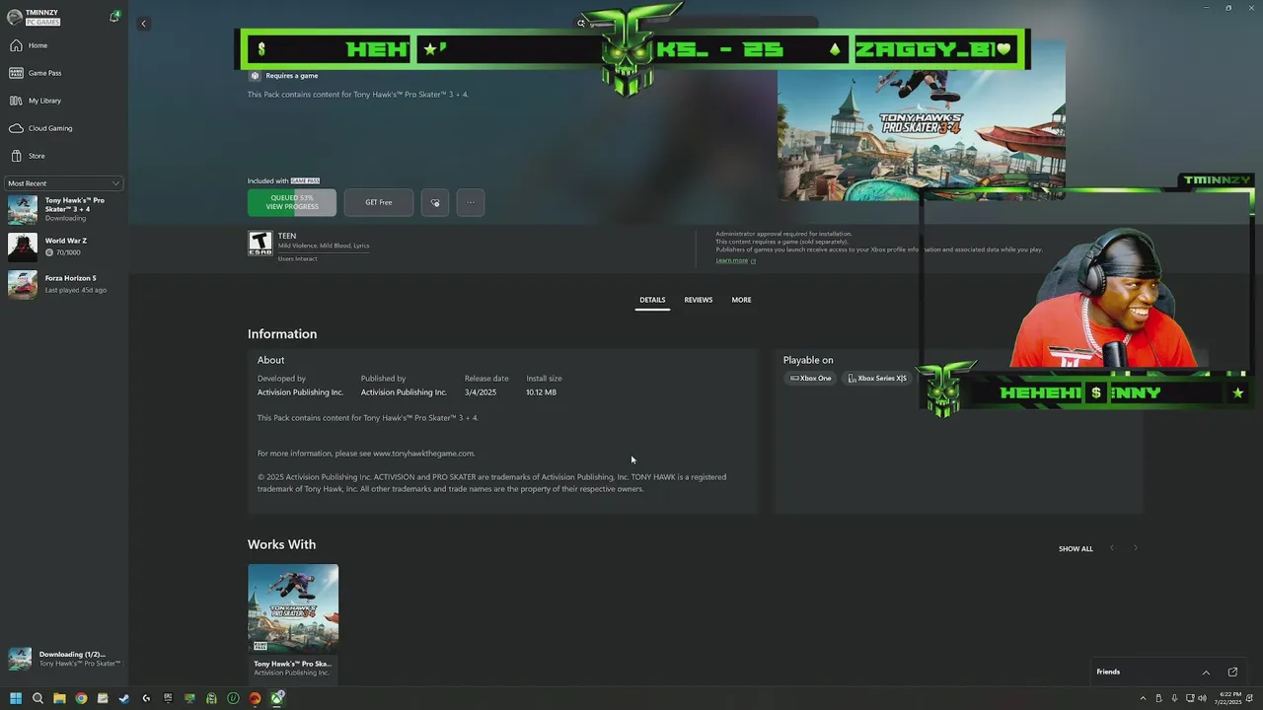Click the Friends label

[x=1108, y=672]
